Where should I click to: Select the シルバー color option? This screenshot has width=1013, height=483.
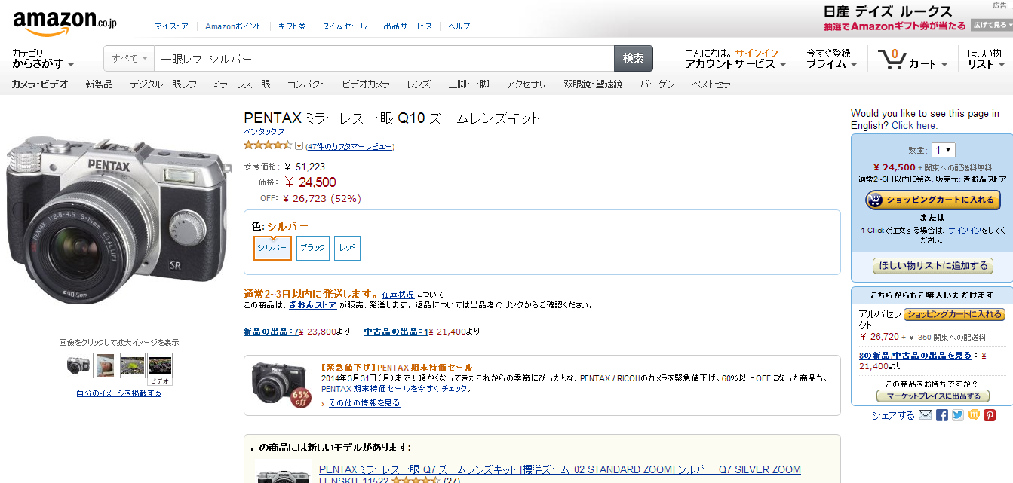point(272,248)
